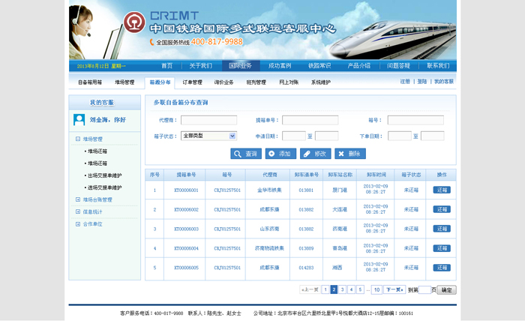Click the 注册 register link

point(405,82)
